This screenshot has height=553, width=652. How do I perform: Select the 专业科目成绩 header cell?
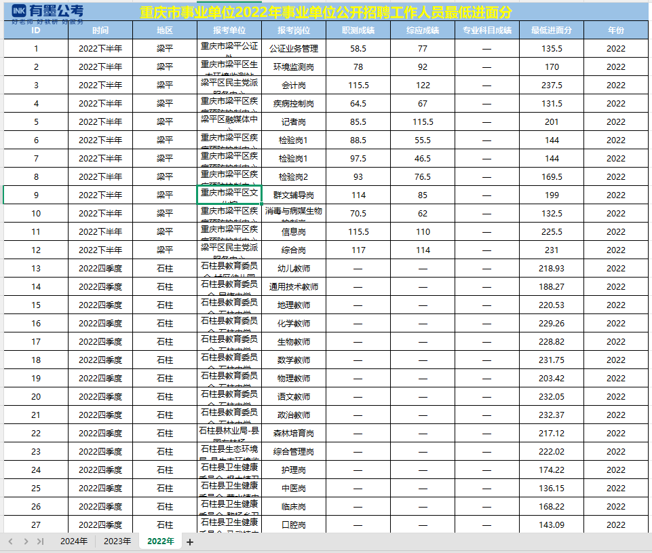coord(487,31)
